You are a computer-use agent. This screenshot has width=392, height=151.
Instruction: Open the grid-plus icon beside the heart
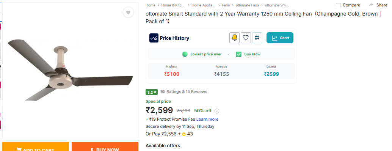coord(257,38)
